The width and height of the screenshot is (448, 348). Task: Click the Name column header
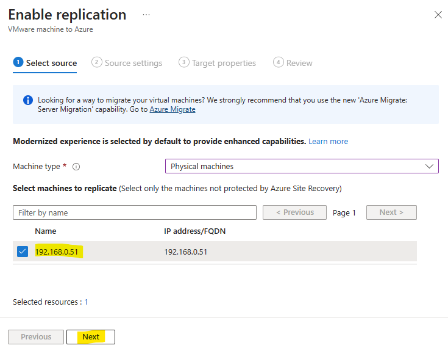(46, 231)
